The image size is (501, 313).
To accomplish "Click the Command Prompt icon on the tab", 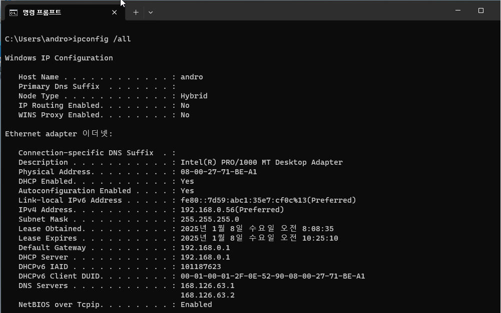I will [x=14, y=12].
